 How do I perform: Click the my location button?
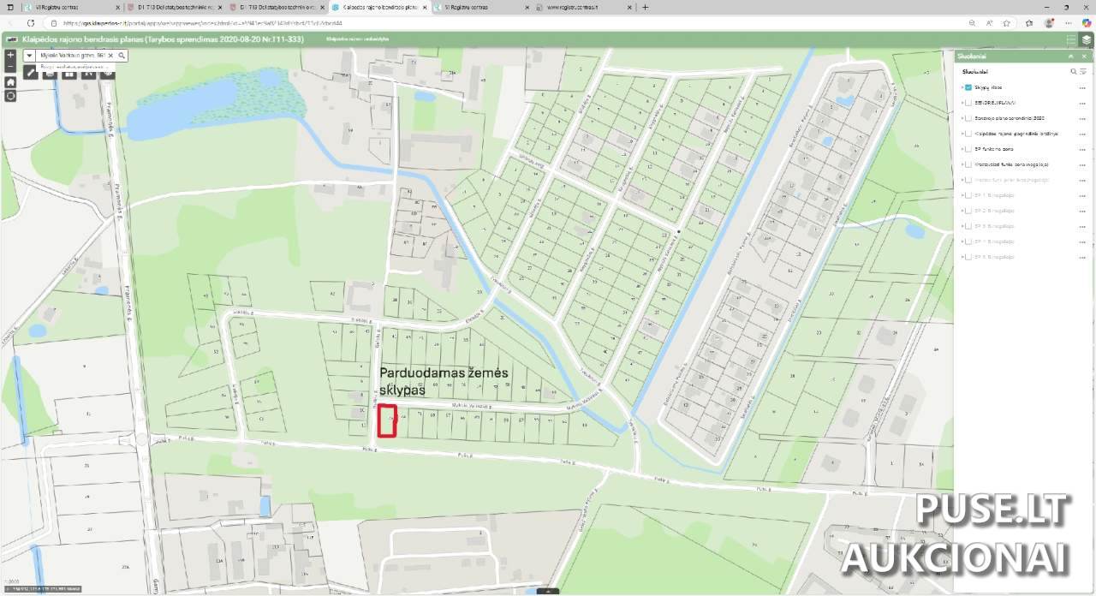(10, 96)
